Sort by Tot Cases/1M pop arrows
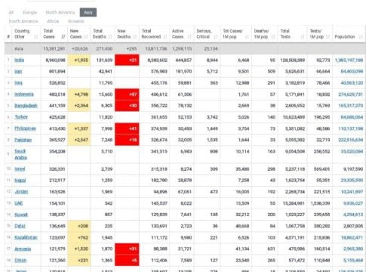366x272 pixels. (x=247, y=37)
